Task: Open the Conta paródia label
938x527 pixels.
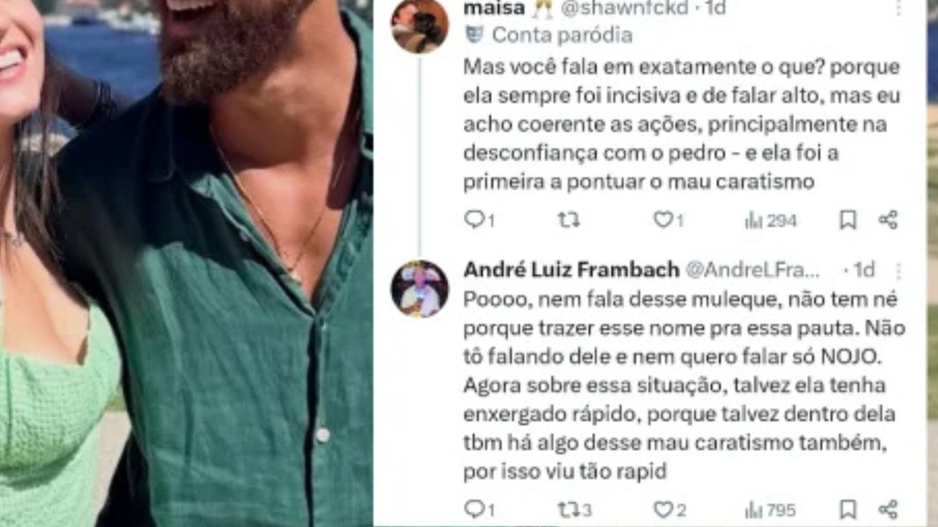Action: pos(562,35)
